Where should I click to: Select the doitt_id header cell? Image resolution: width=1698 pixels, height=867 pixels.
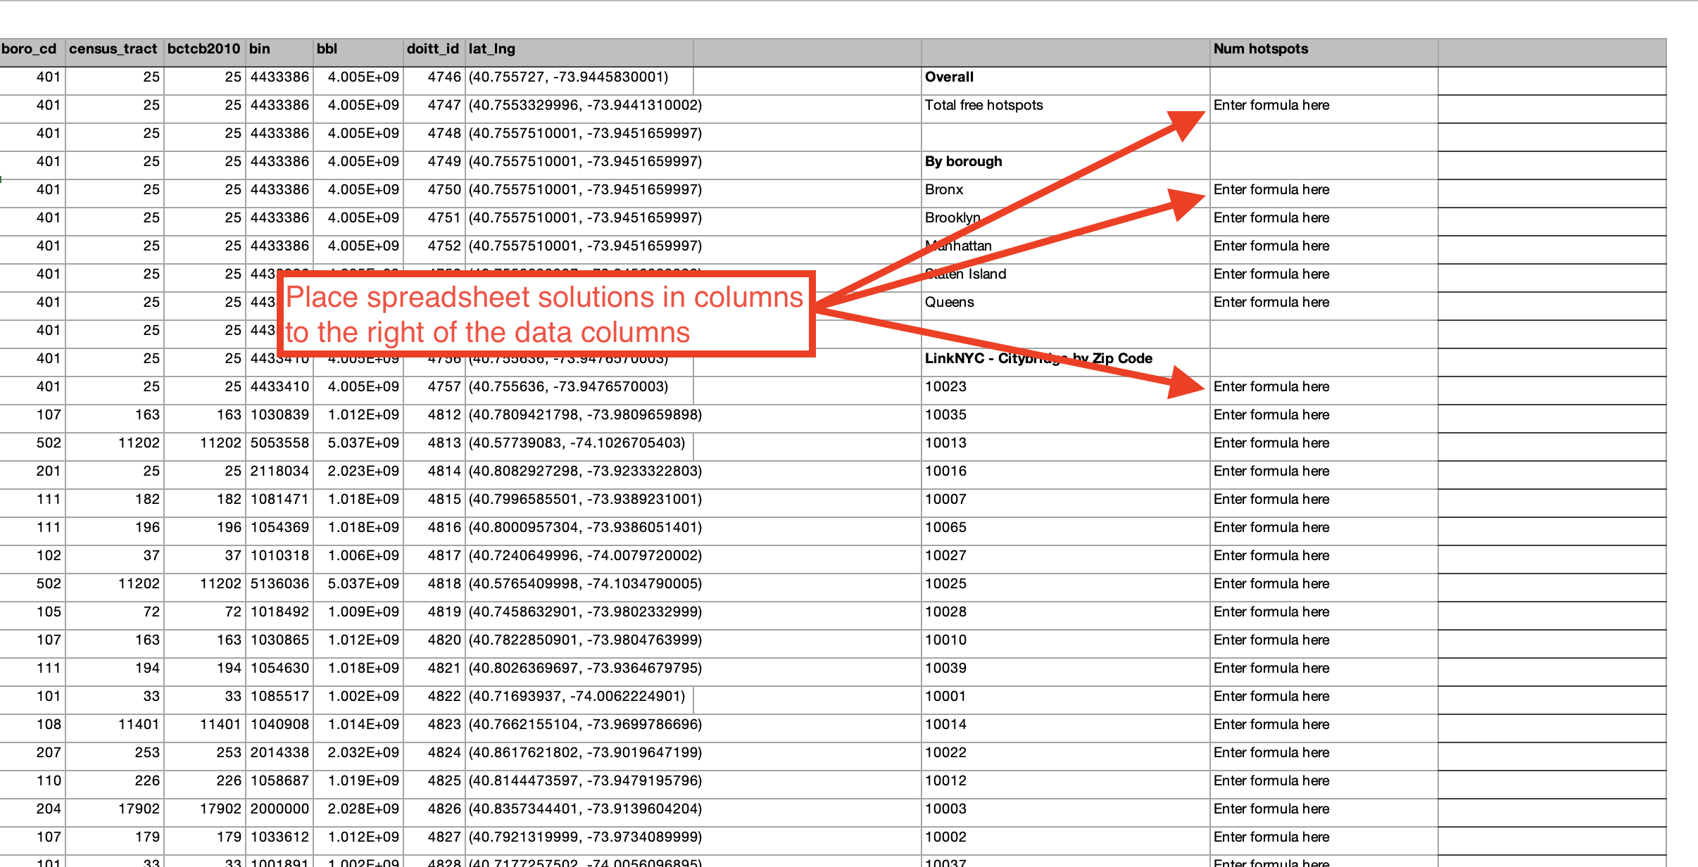tap(434, 53)
